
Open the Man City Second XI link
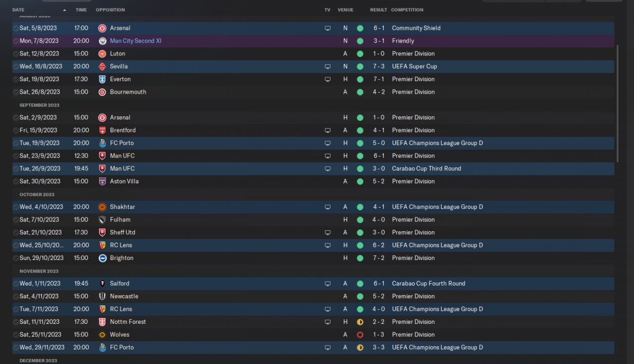point(135,41)
